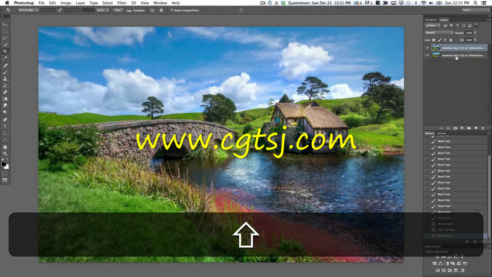Open the Fill slider arrow
The width and height of the screenshot is (492, 277).
(475, 40)
